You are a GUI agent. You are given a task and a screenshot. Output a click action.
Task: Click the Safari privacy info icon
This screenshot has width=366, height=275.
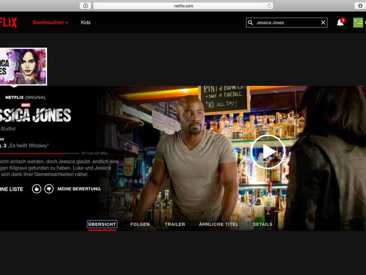click(86, 6)
